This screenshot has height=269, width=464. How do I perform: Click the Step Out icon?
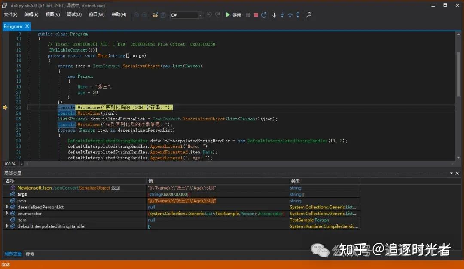pyautogui.click(x=298, y=15)
